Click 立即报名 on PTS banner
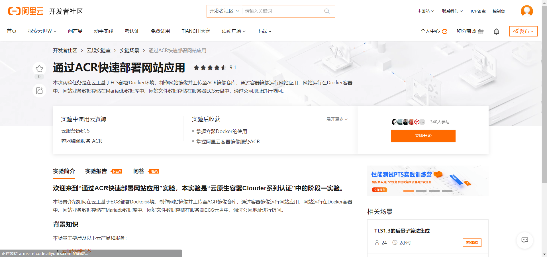The height and width of the screenshot is (257, 547). 379,190
